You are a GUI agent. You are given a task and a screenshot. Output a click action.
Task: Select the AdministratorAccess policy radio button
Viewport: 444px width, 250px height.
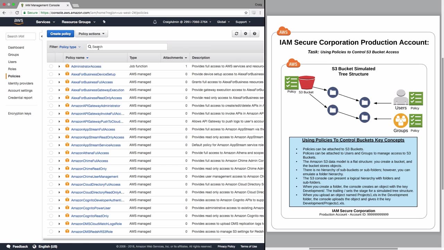pyautogui.click(x=51, y=66)
